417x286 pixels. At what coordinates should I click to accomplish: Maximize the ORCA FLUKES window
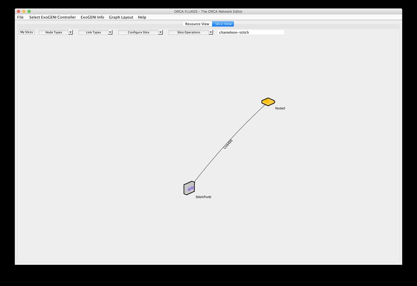click(29, 11)
